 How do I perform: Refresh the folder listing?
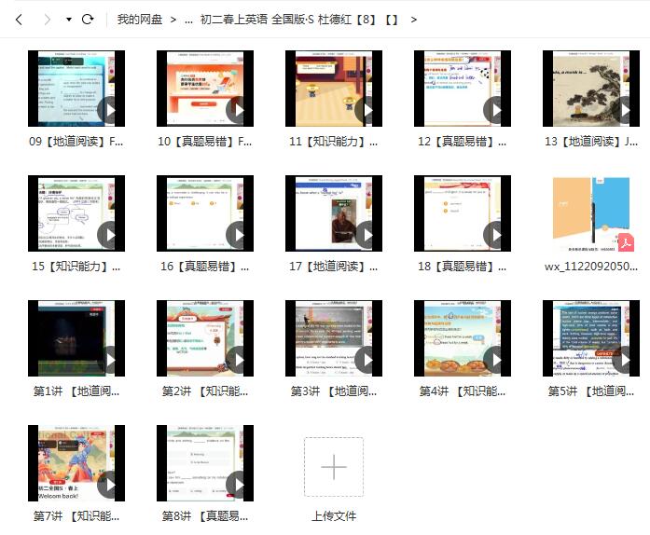[x=88, y=19]
